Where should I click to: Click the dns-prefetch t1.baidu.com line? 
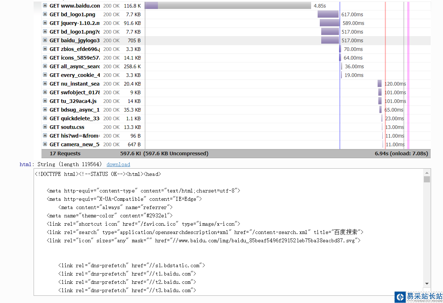[x=127, y=274]
